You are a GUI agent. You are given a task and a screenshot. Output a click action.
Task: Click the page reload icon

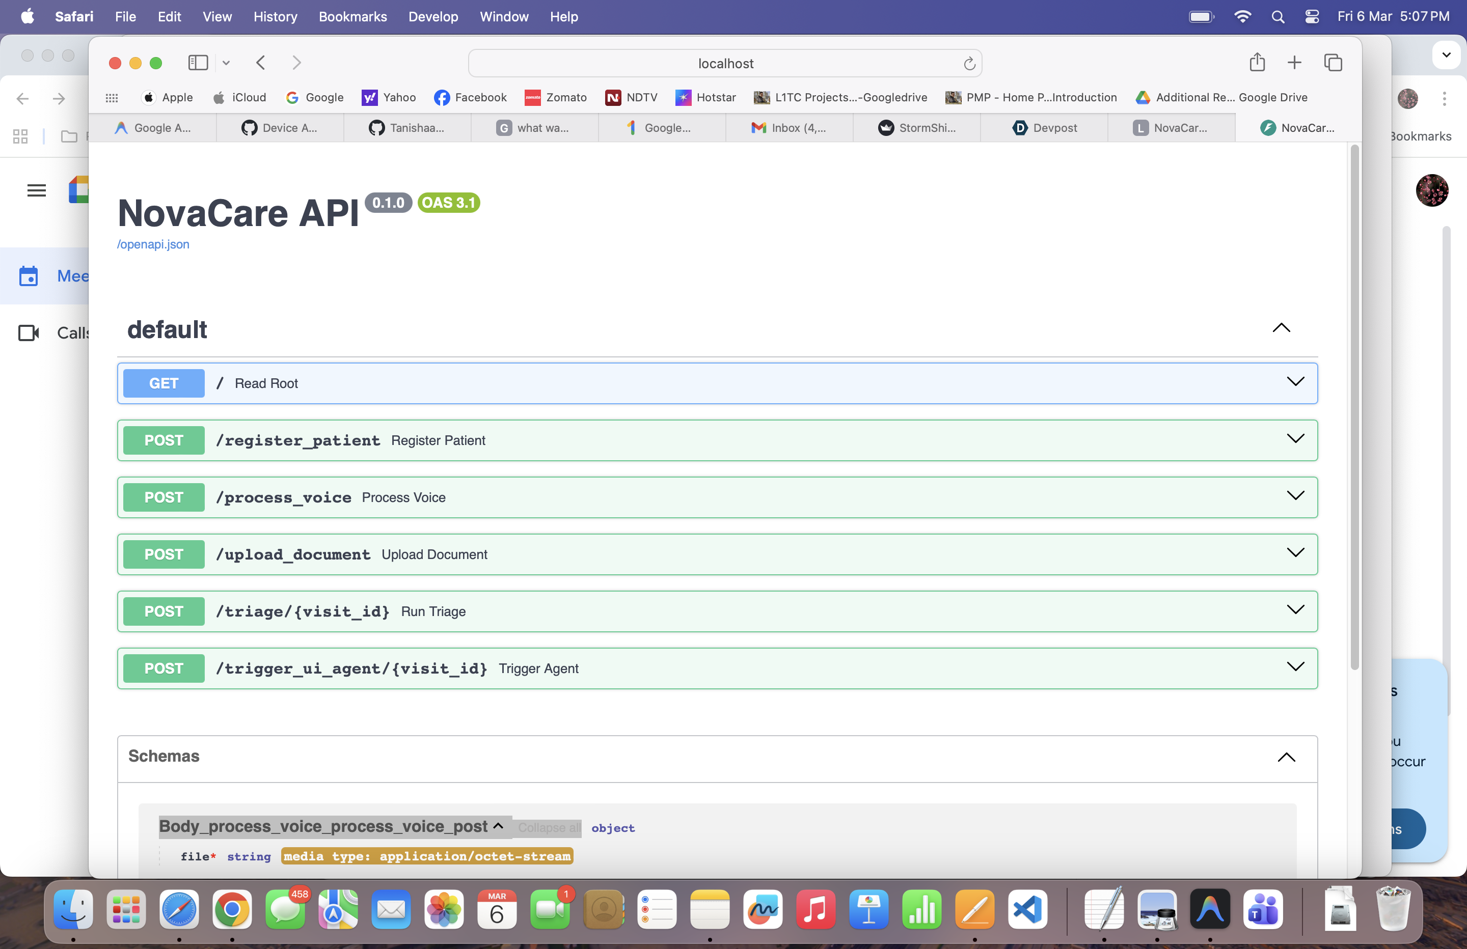point(969,64)
